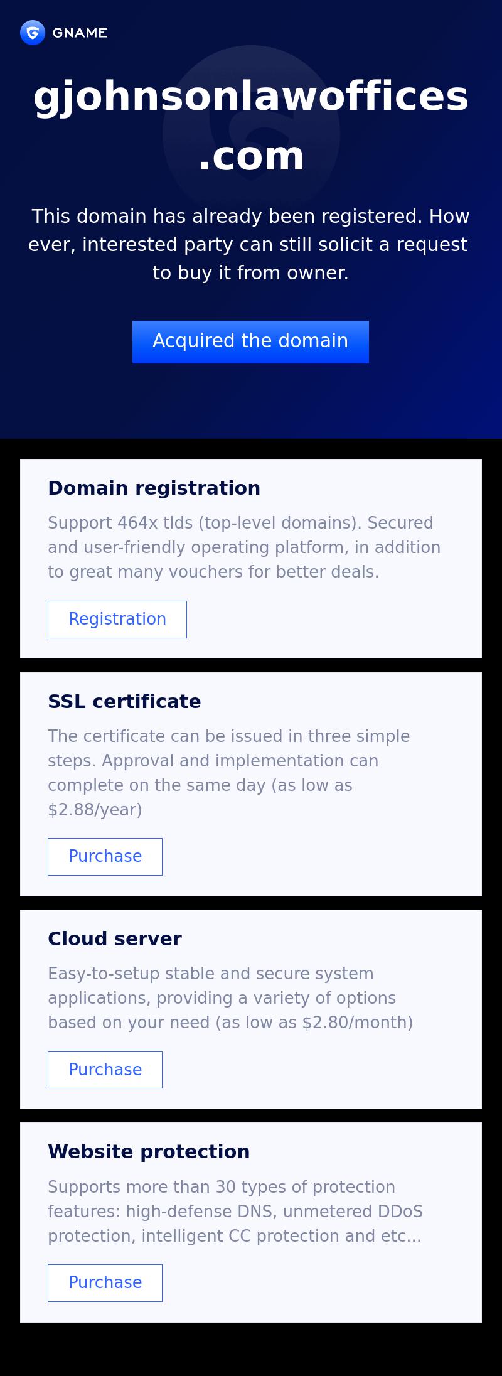Click the gjohnsonlawoffices domain name heading
The image size is (502, 1376).
[x=251, y=97]
